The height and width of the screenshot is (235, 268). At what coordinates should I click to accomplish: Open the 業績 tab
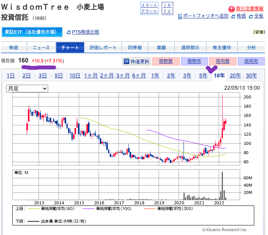click(161, 48)
